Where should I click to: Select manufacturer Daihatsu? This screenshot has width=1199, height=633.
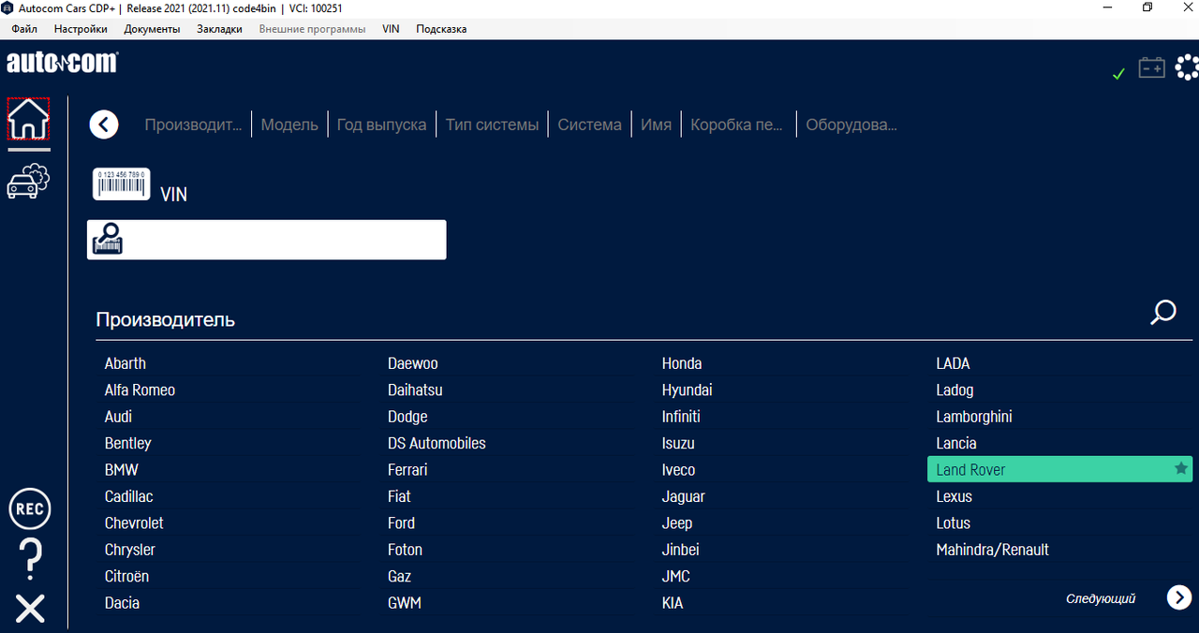point(415,390)
